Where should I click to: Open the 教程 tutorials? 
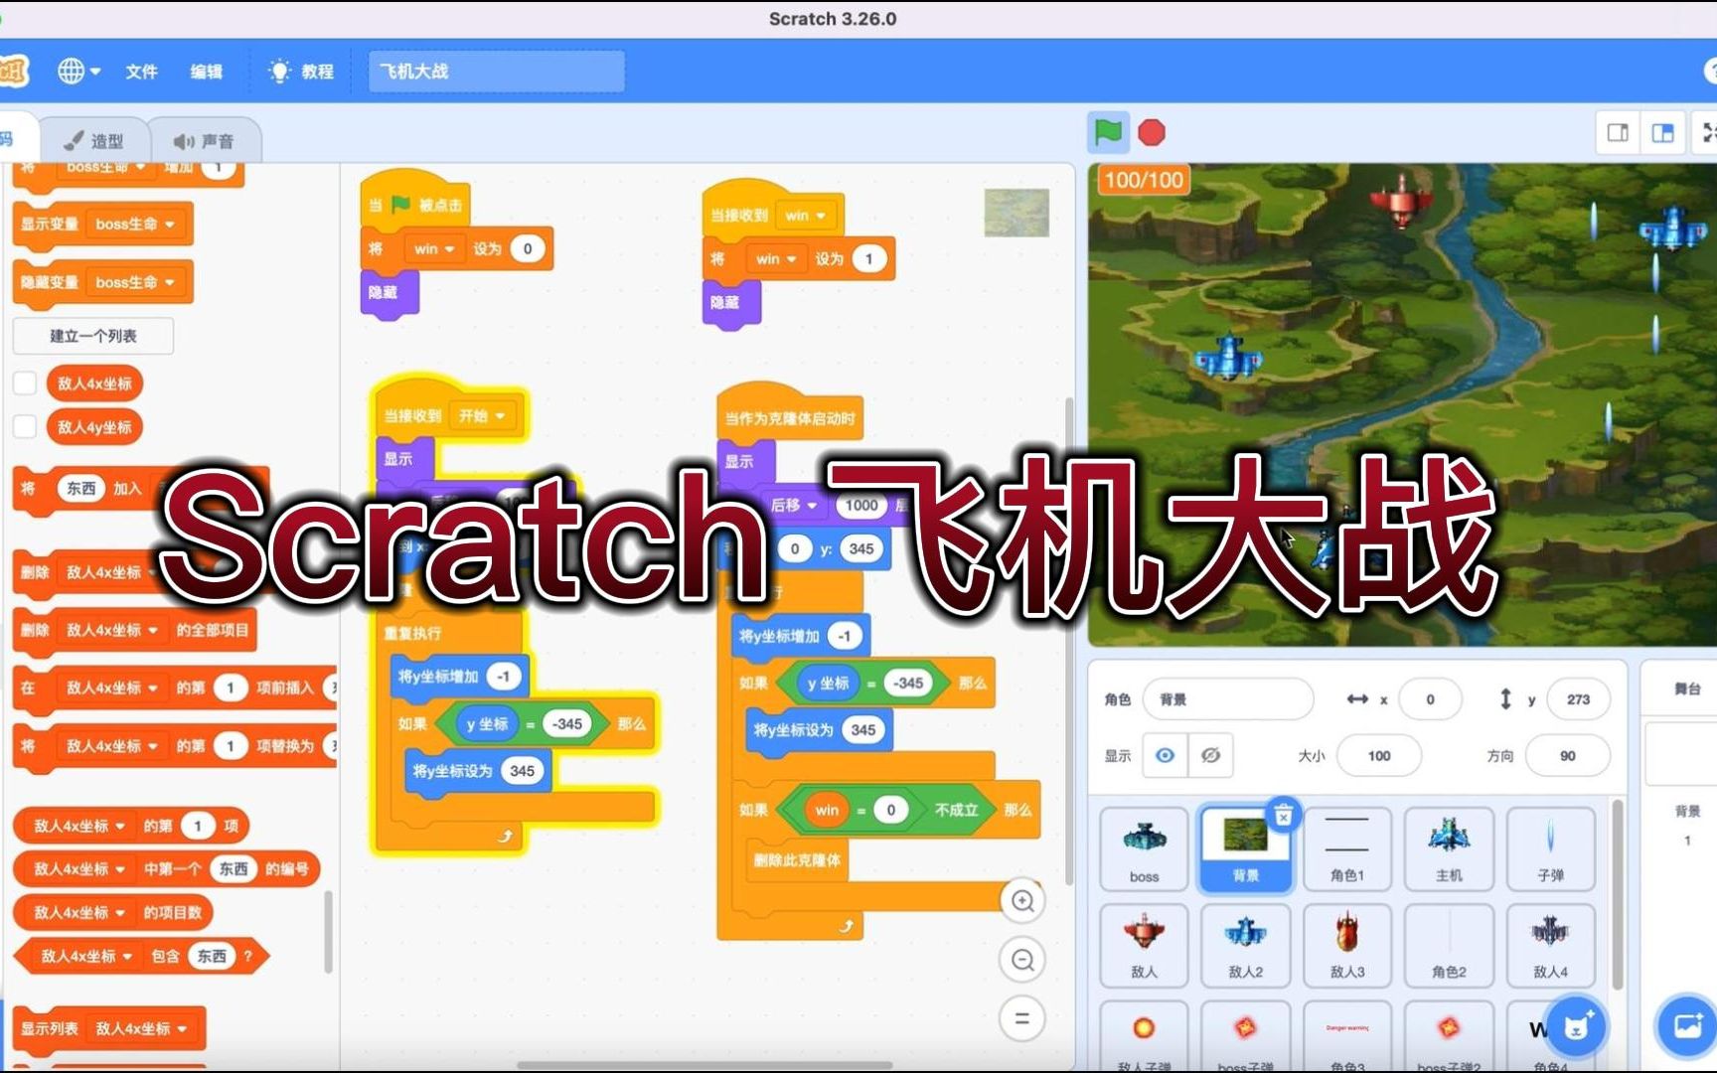pos(301,71)
